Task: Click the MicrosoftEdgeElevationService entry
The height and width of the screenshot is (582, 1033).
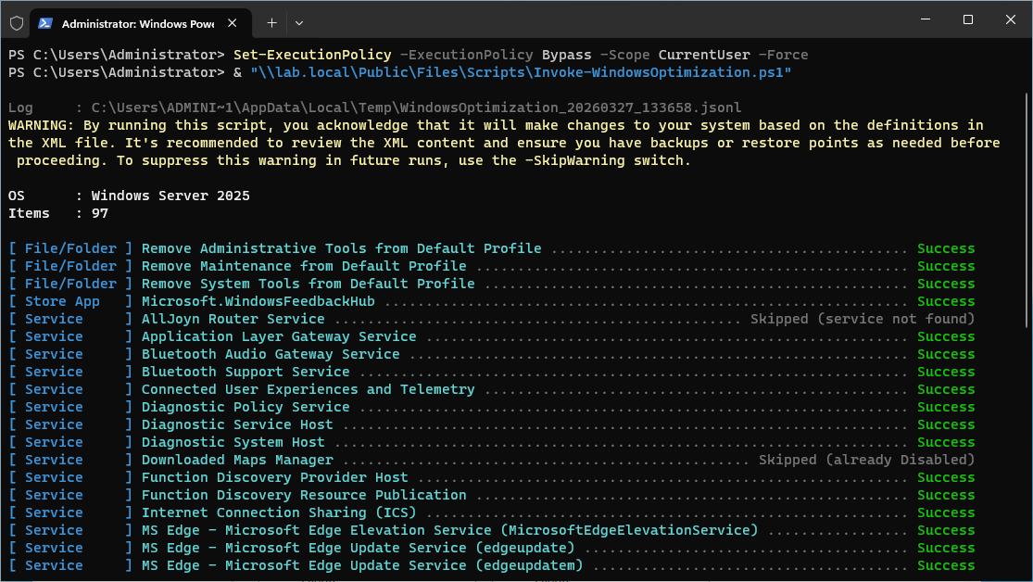Action: (450, 531)
